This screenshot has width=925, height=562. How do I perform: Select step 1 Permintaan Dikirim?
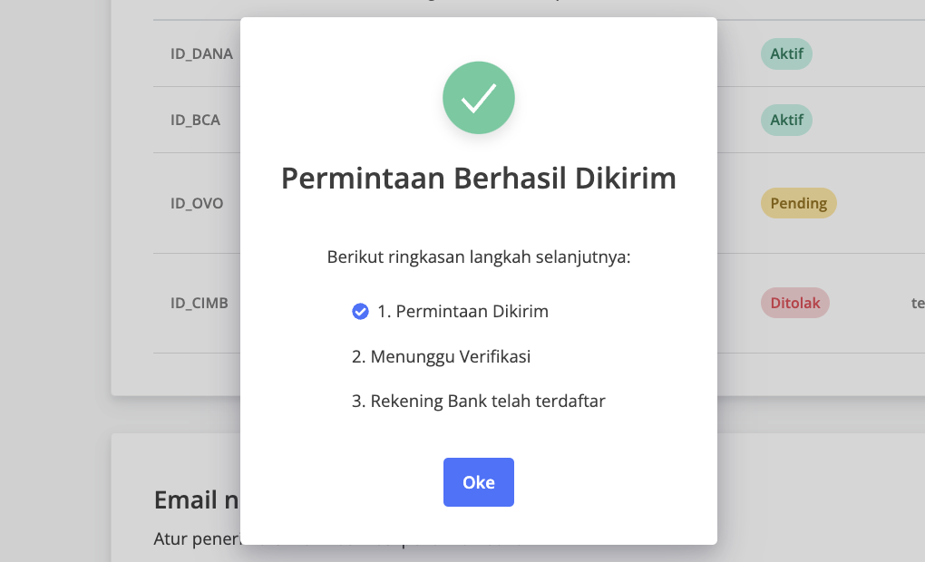(450, 312)
